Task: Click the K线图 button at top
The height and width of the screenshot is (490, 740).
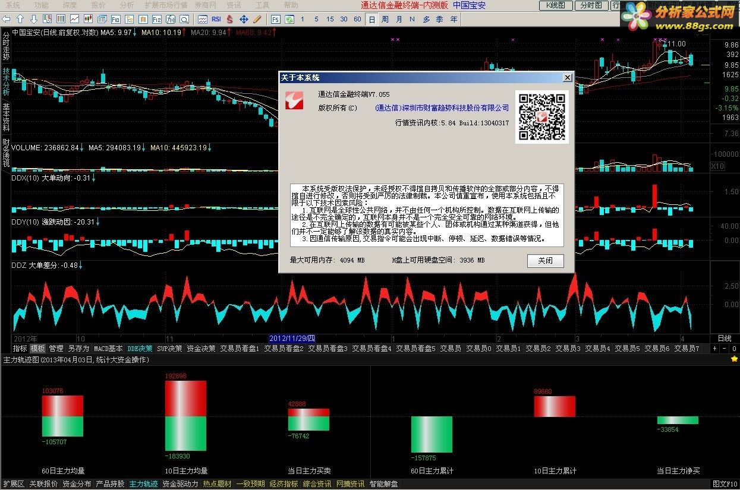Action: coord(556,5)
